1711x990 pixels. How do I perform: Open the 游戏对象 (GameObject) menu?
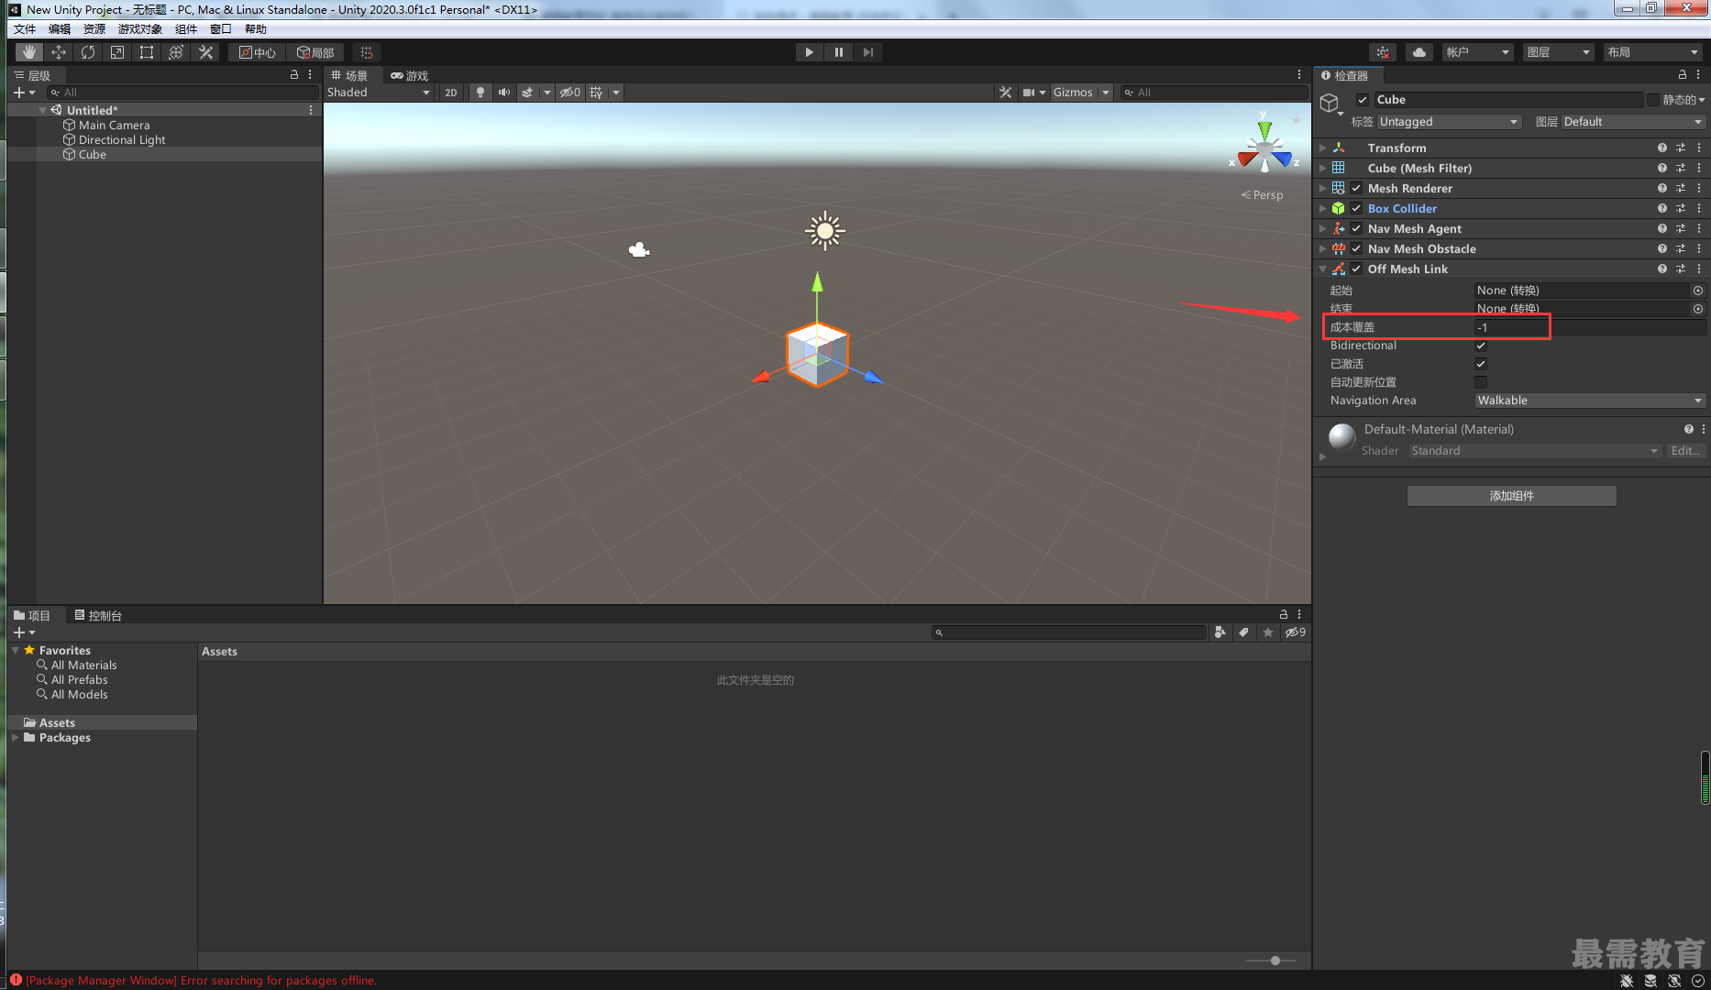point(140,29)
